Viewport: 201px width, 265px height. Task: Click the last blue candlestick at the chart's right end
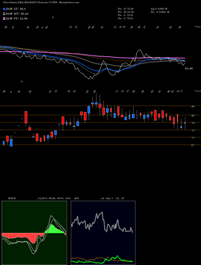click(185, 123)
